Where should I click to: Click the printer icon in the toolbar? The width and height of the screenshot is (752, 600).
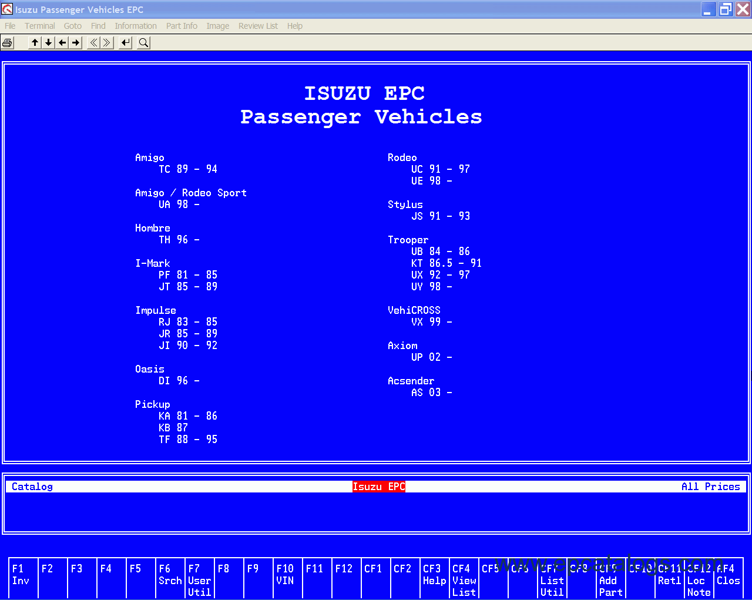tap(8, 42)
